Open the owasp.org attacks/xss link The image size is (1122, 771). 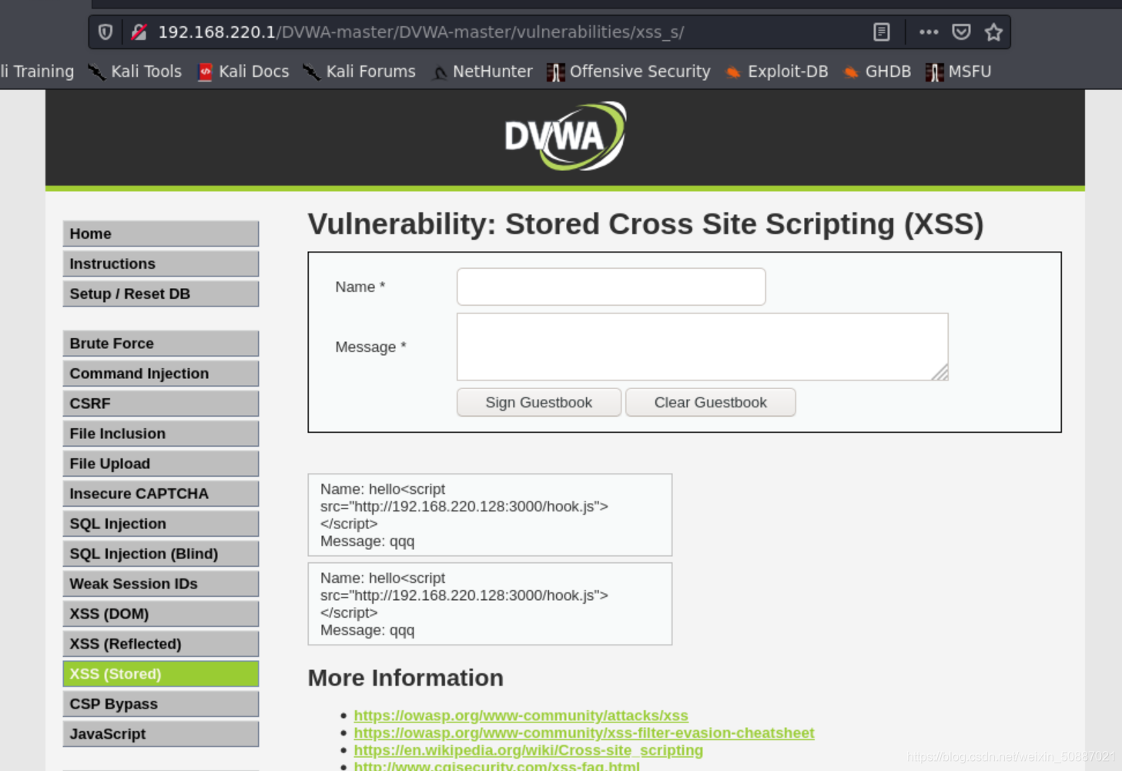tap(521, 716)
